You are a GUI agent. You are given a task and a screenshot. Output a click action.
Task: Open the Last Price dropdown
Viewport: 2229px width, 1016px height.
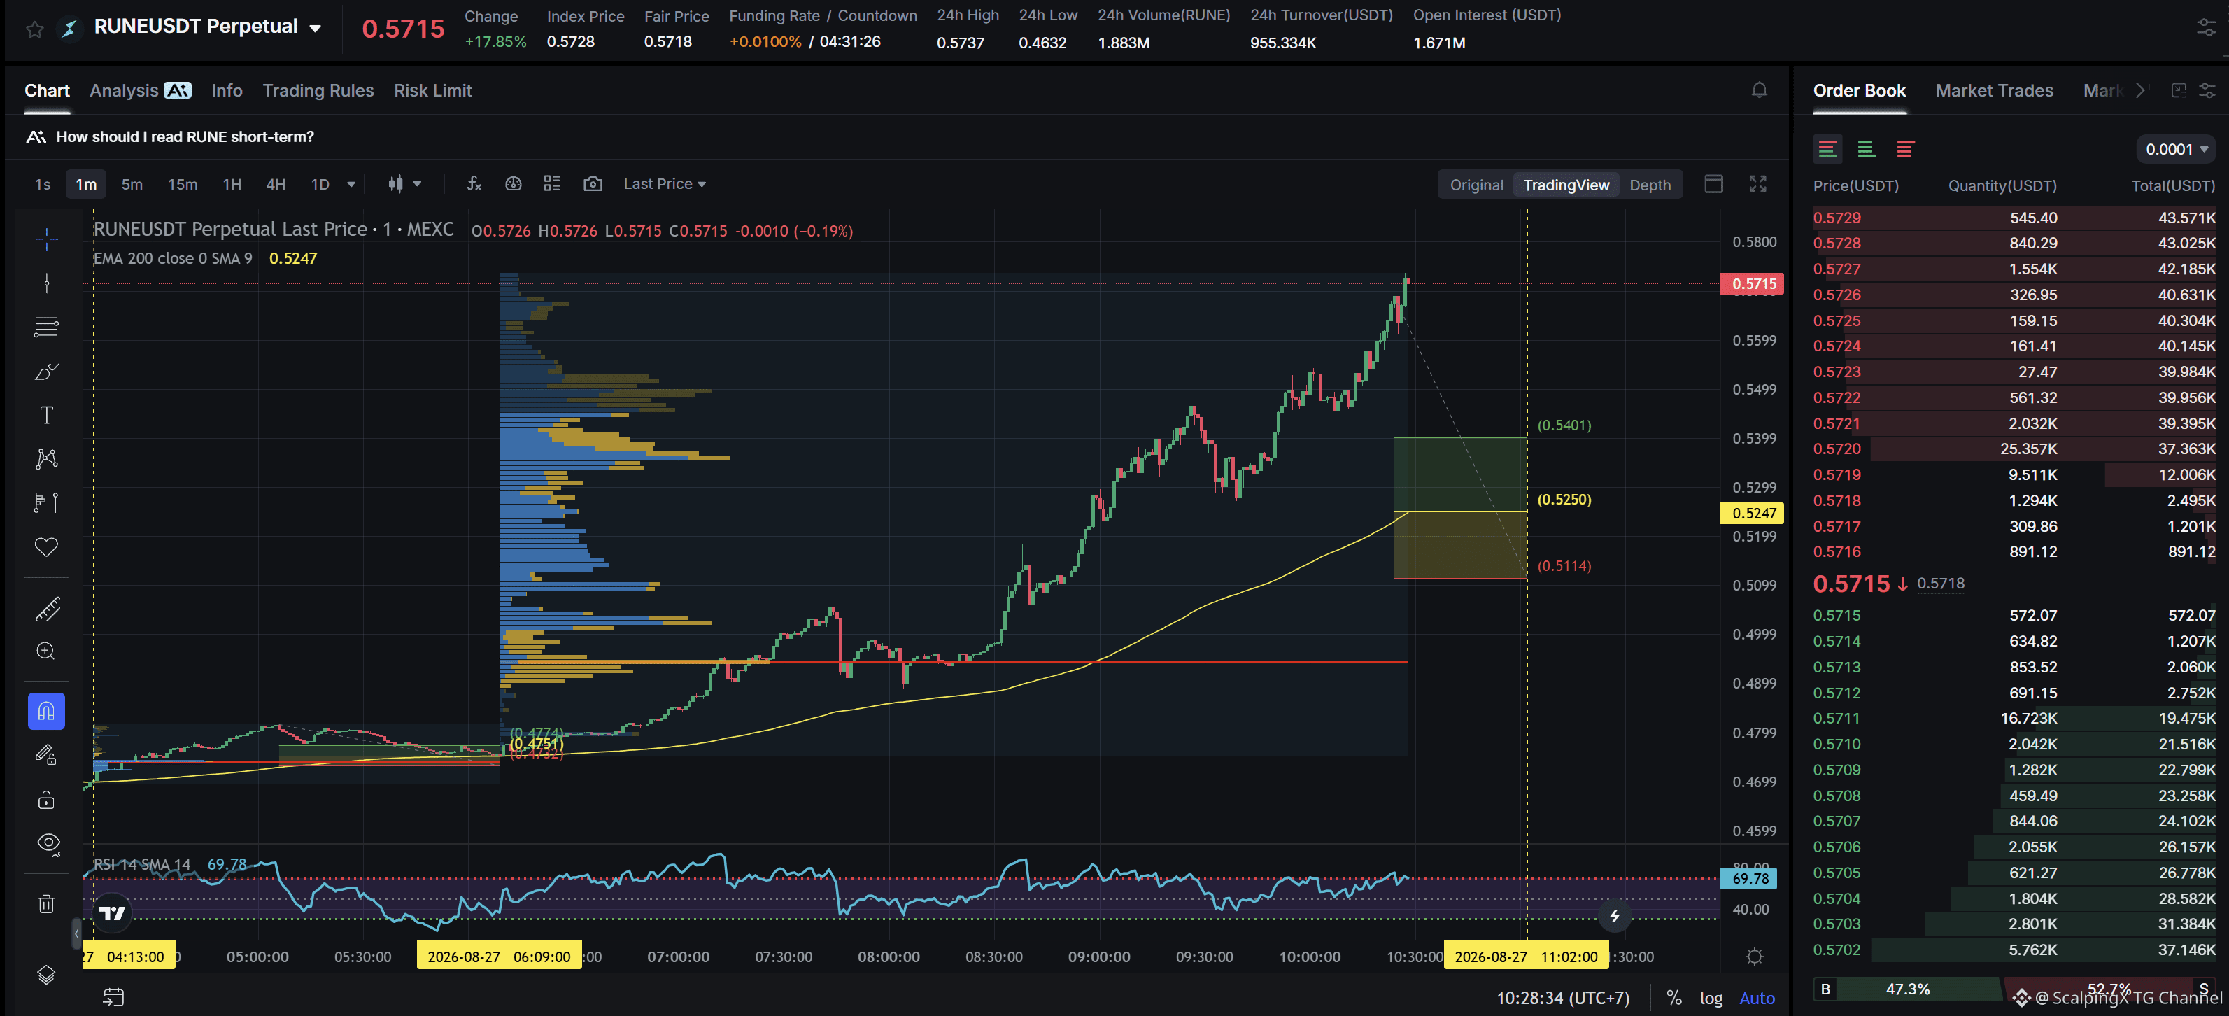pos(665,183)
